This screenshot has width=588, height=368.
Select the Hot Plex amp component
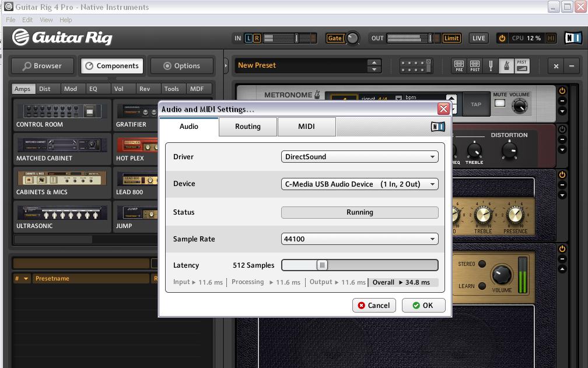136,149
